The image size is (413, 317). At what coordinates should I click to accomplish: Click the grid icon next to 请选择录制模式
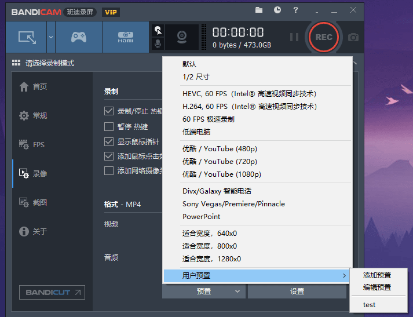[x=16, y=63]
